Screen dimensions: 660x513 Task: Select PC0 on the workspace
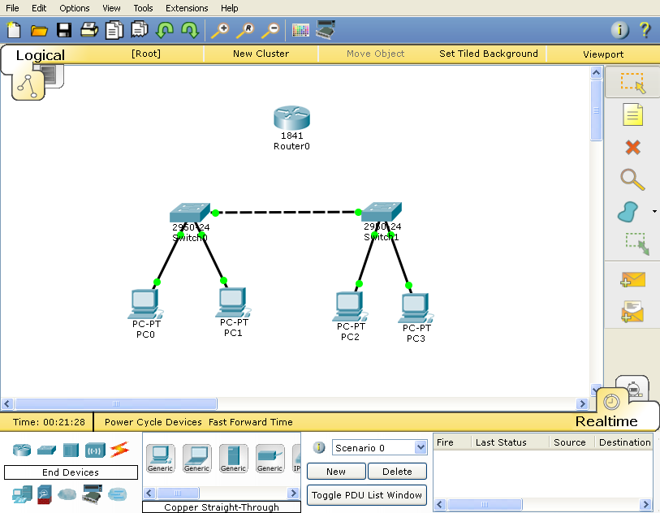(x=145, y=304)
